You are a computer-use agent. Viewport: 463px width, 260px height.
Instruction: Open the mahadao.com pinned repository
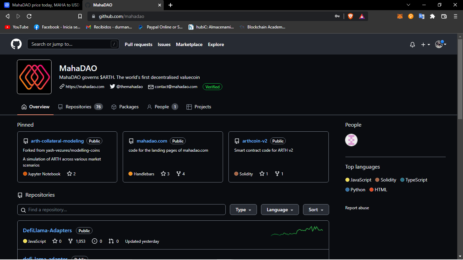(152, 141)
